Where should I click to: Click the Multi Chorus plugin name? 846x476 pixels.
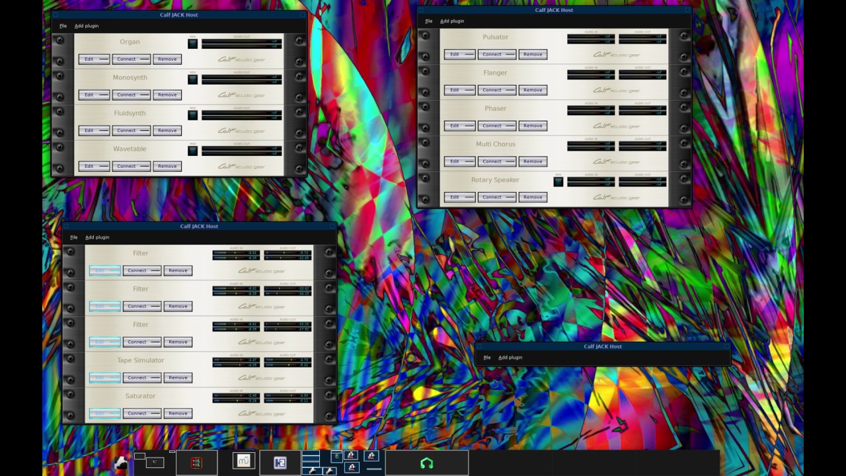[495, 144]
